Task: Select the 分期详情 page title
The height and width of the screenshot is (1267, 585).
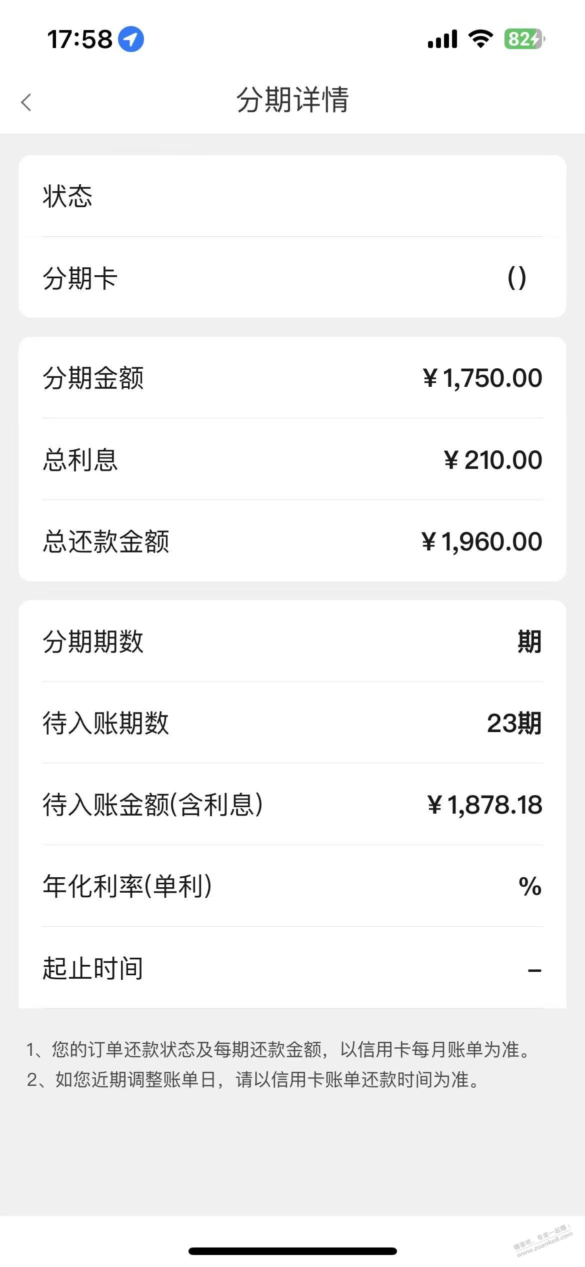Action: (x=292, y=100)
